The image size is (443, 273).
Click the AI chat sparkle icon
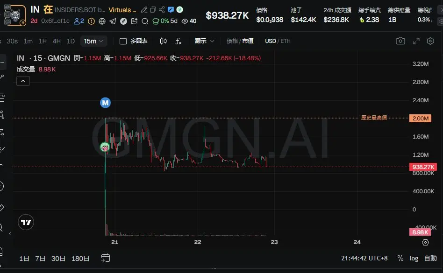pyautogui.click(x=134, y=21)
